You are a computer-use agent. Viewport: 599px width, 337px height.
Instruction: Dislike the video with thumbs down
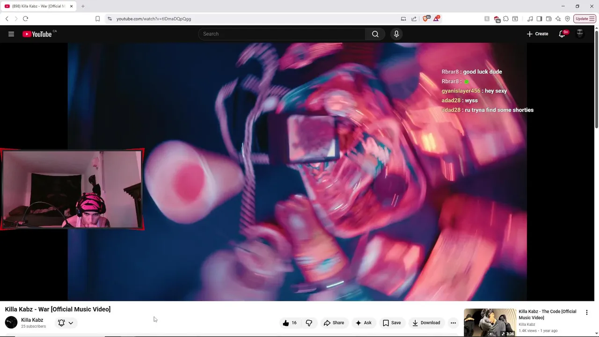point(309,322)
